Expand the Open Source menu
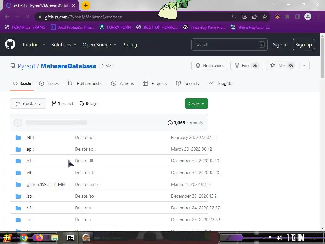 99,44
